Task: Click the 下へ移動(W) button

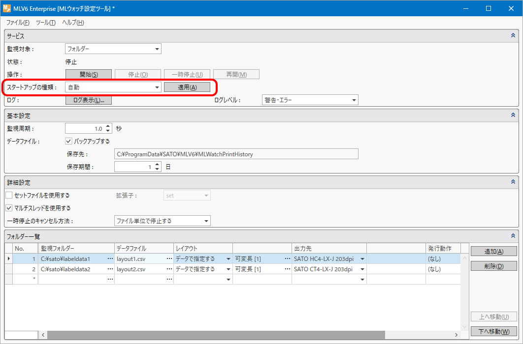Action: coord(493,331)
